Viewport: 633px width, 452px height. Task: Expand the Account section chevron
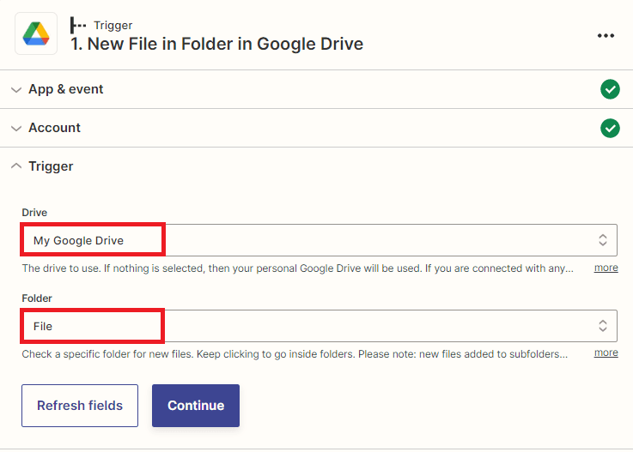(16, 128)
